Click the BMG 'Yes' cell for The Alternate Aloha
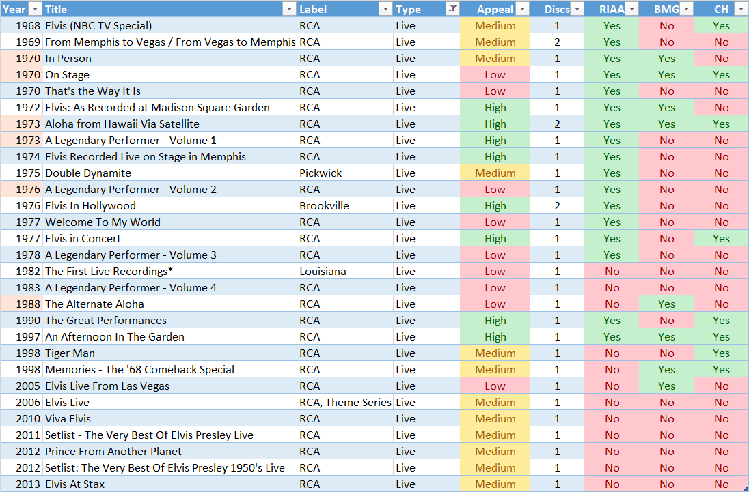Viewport: 749px width, 492px height. (666, 304)
